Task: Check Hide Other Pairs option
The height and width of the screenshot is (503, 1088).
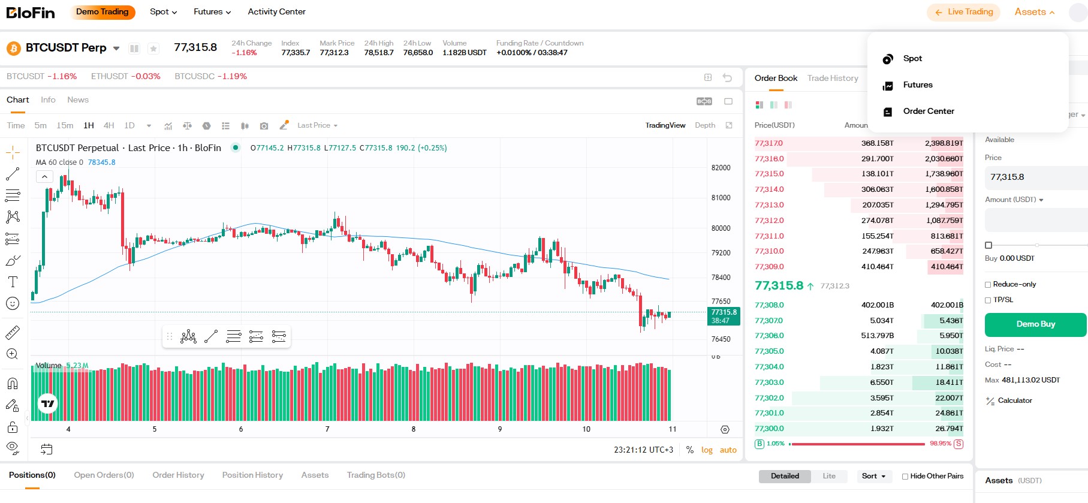Action: (x=905, y=477)
